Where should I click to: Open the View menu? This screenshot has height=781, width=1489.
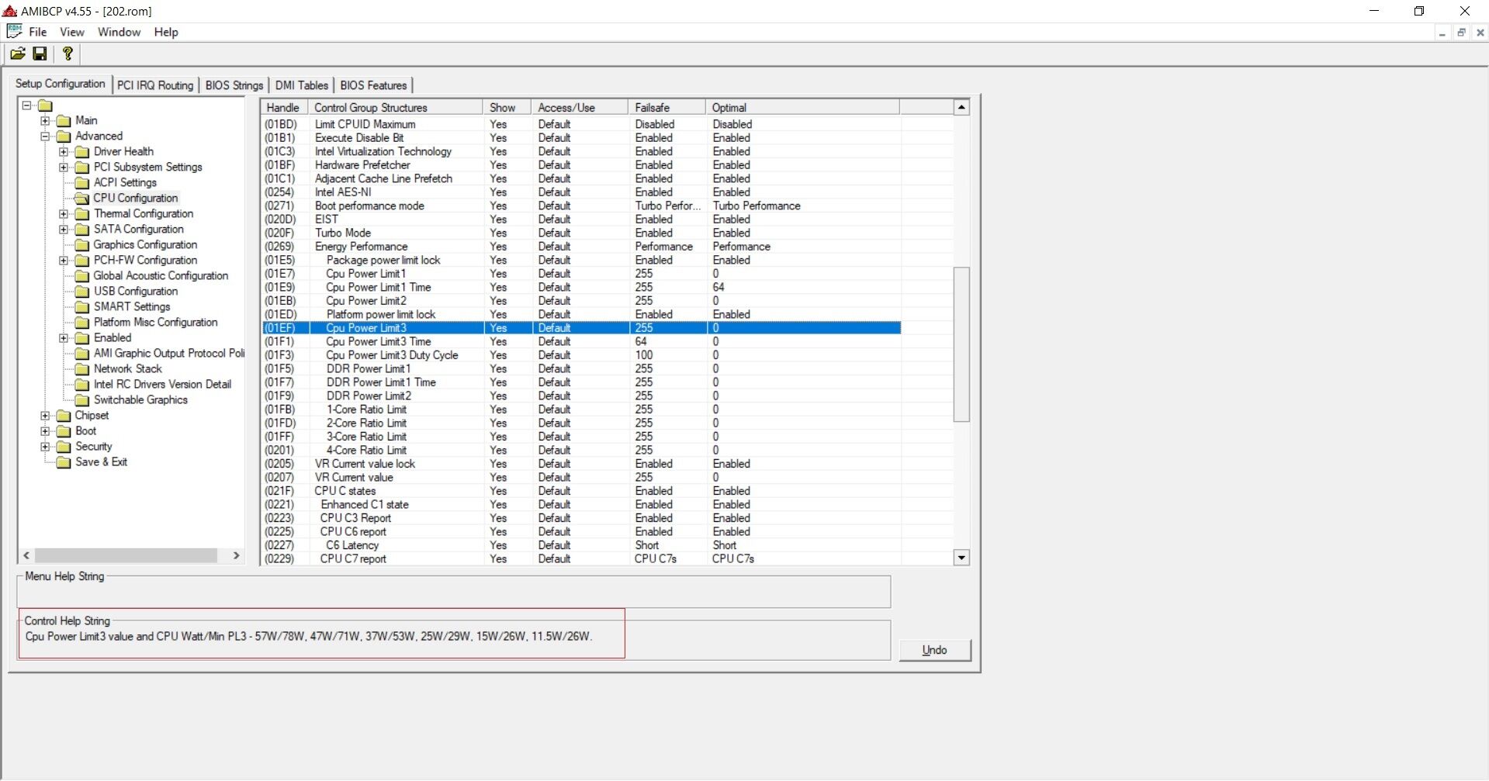click(72, 32)
